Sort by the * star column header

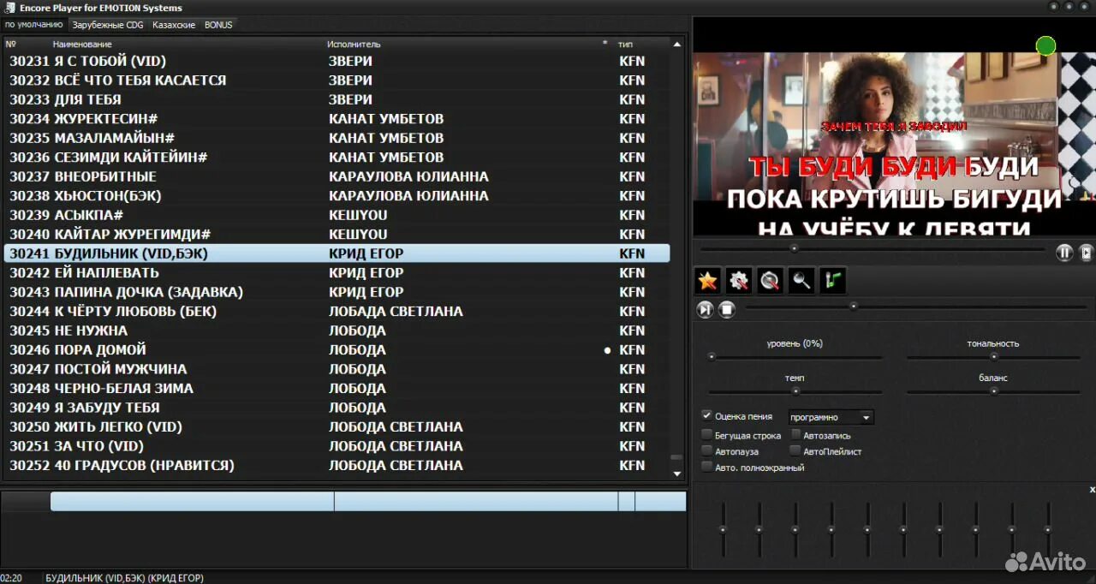[605, 44]
